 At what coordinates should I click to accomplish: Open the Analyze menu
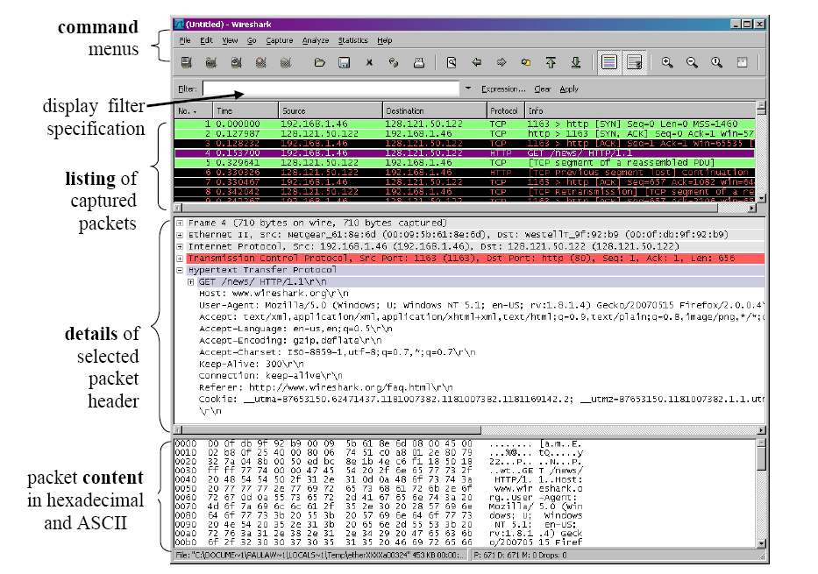315,40
